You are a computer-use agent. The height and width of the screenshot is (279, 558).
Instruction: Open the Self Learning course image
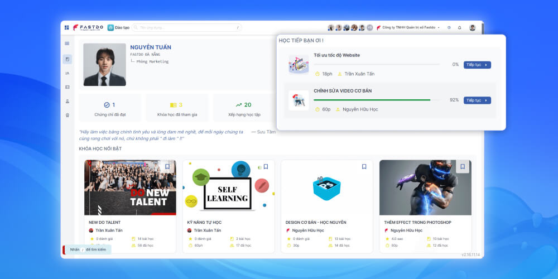pyautogui.click(x=228, y=187)
